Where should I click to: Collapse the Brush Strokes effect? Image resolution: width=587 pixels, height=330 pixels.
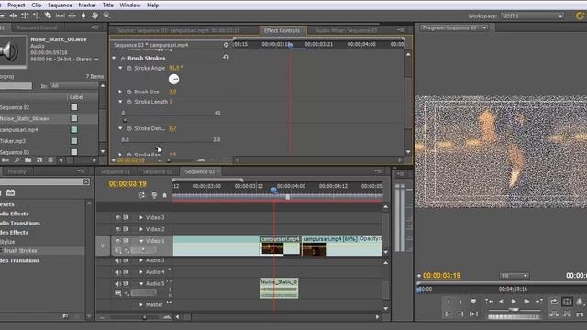(x=114, y=58)
